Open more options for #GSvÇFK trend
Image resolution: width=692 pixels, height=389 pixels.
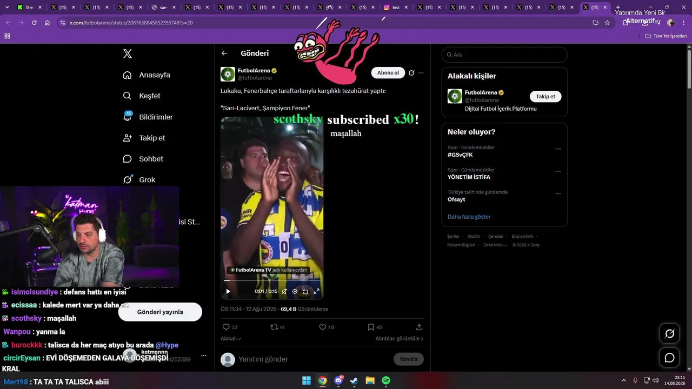[x=558, y=149]
